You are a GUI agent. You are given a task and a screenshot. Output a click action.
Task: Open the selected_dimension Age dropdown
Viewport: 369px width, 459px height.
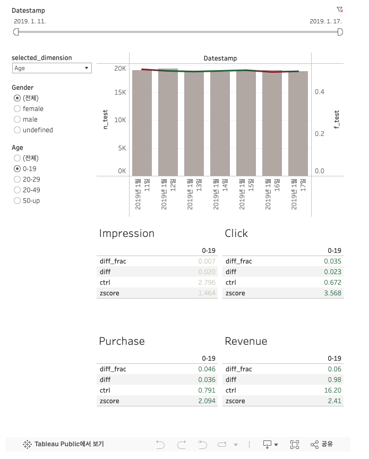[x=52, y=68]
